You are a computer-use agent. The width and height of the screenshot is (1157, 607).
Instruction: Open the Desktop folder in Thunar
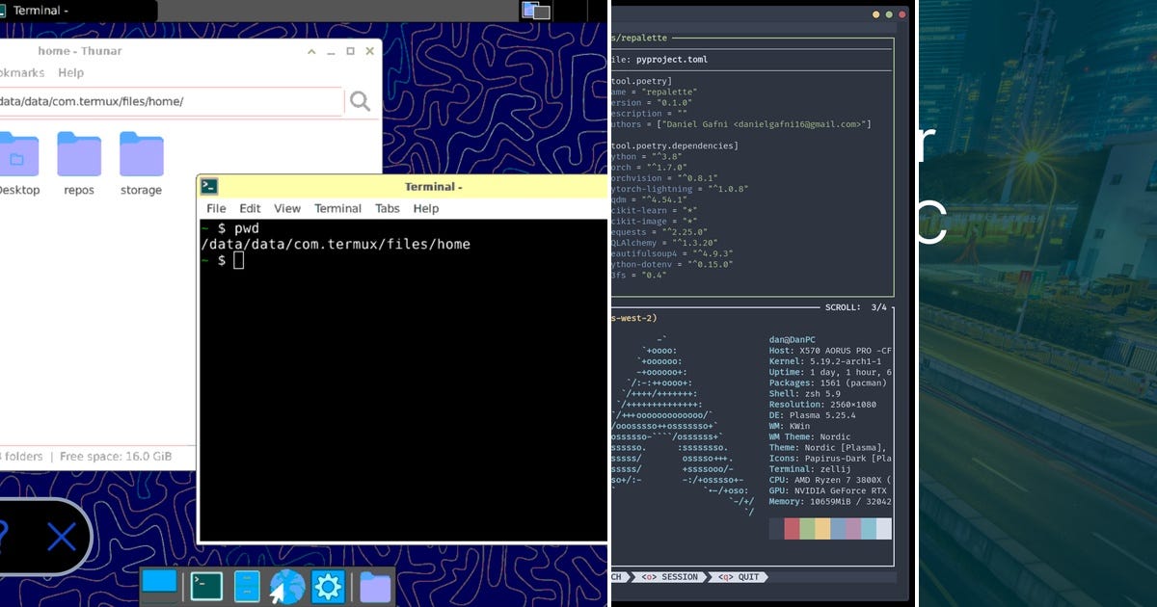pos(19,154)
